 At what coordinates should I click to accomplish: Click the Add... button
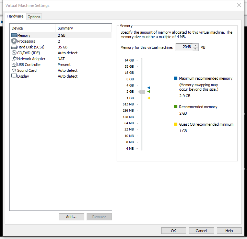click(71, 217)
